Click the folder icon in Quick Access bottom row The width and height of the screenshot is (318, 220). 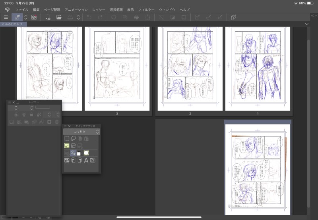(x=93, y=161)
